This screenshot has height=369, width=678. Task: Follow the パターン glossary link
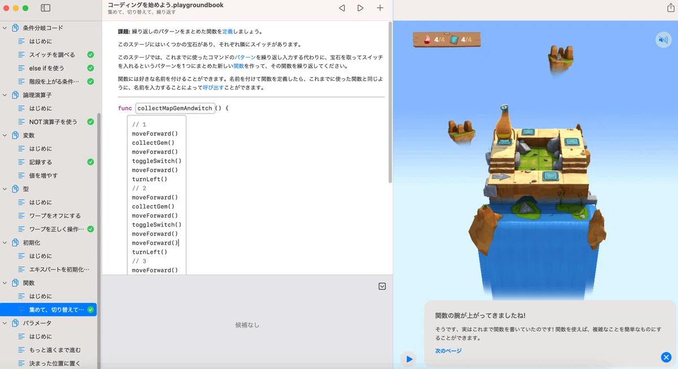click(x=245, y=58)
